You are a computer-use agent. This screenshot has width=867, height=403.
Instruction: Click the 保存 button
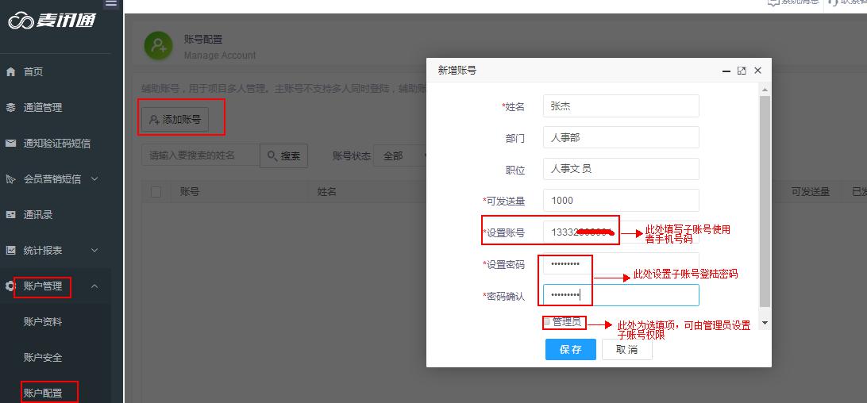570,350
